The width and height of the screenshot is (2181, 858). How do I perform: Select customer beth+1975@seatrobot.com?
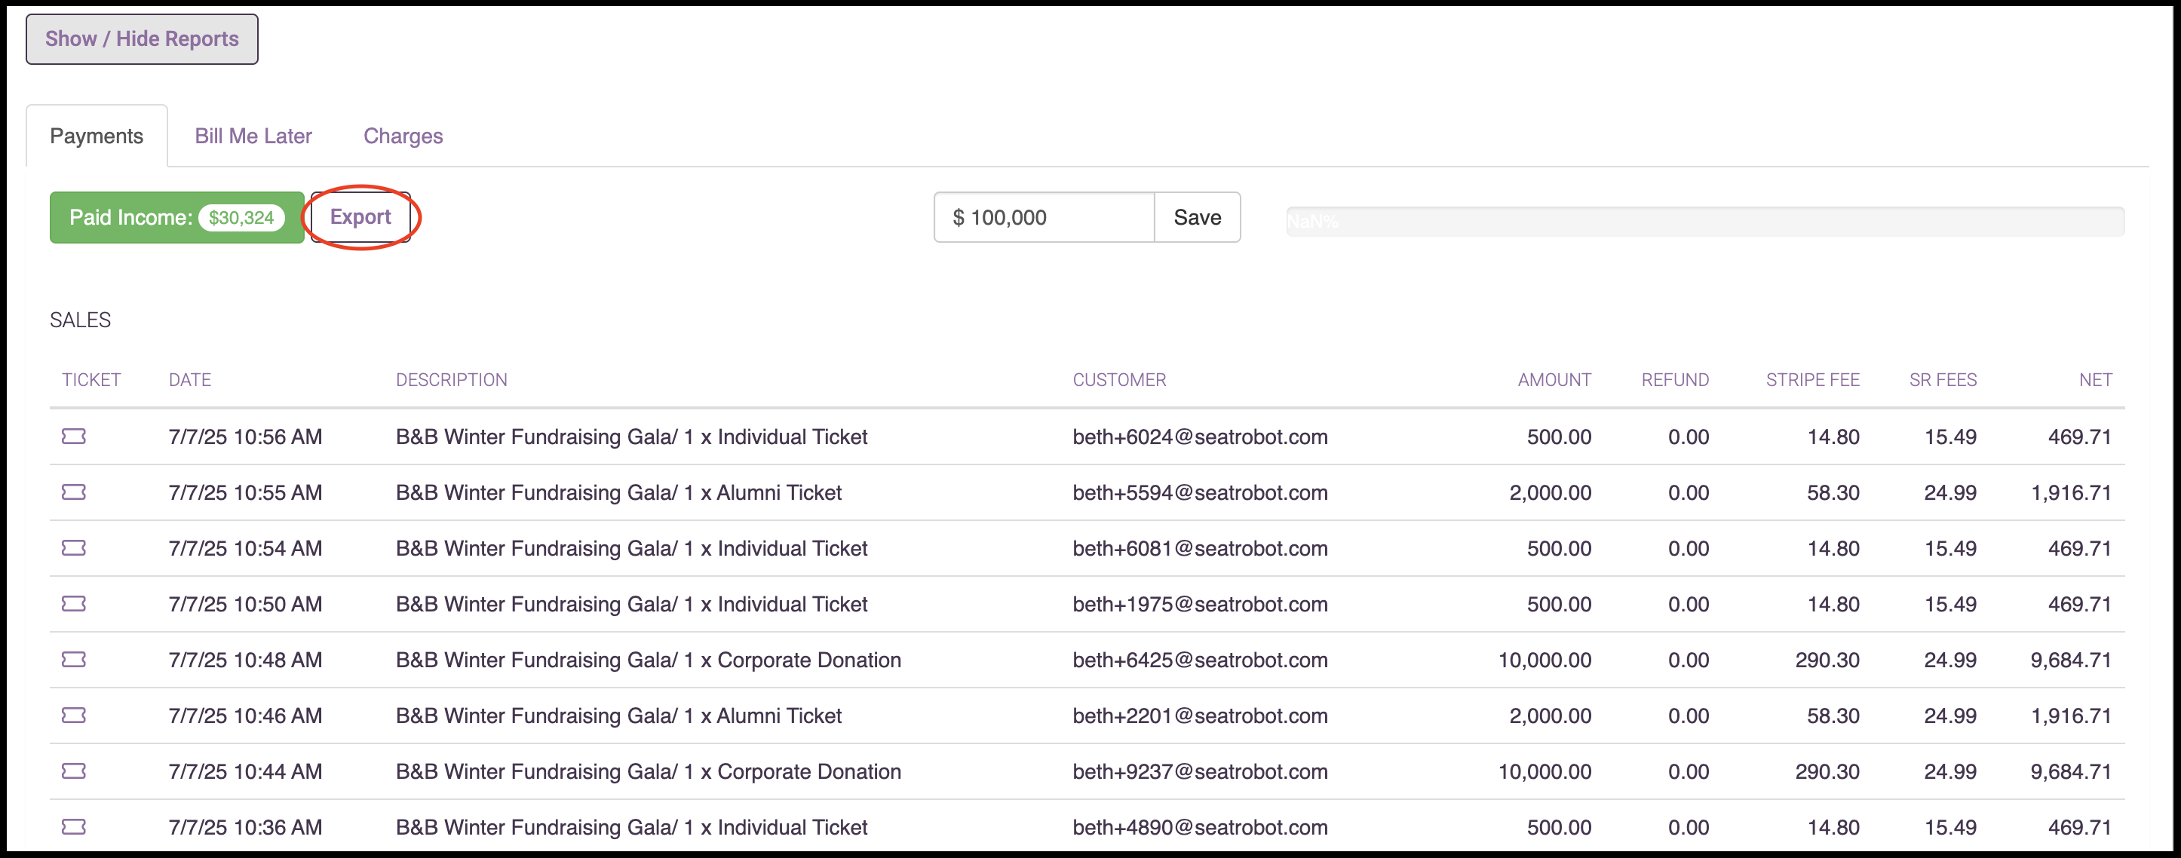coord(1200,604)
